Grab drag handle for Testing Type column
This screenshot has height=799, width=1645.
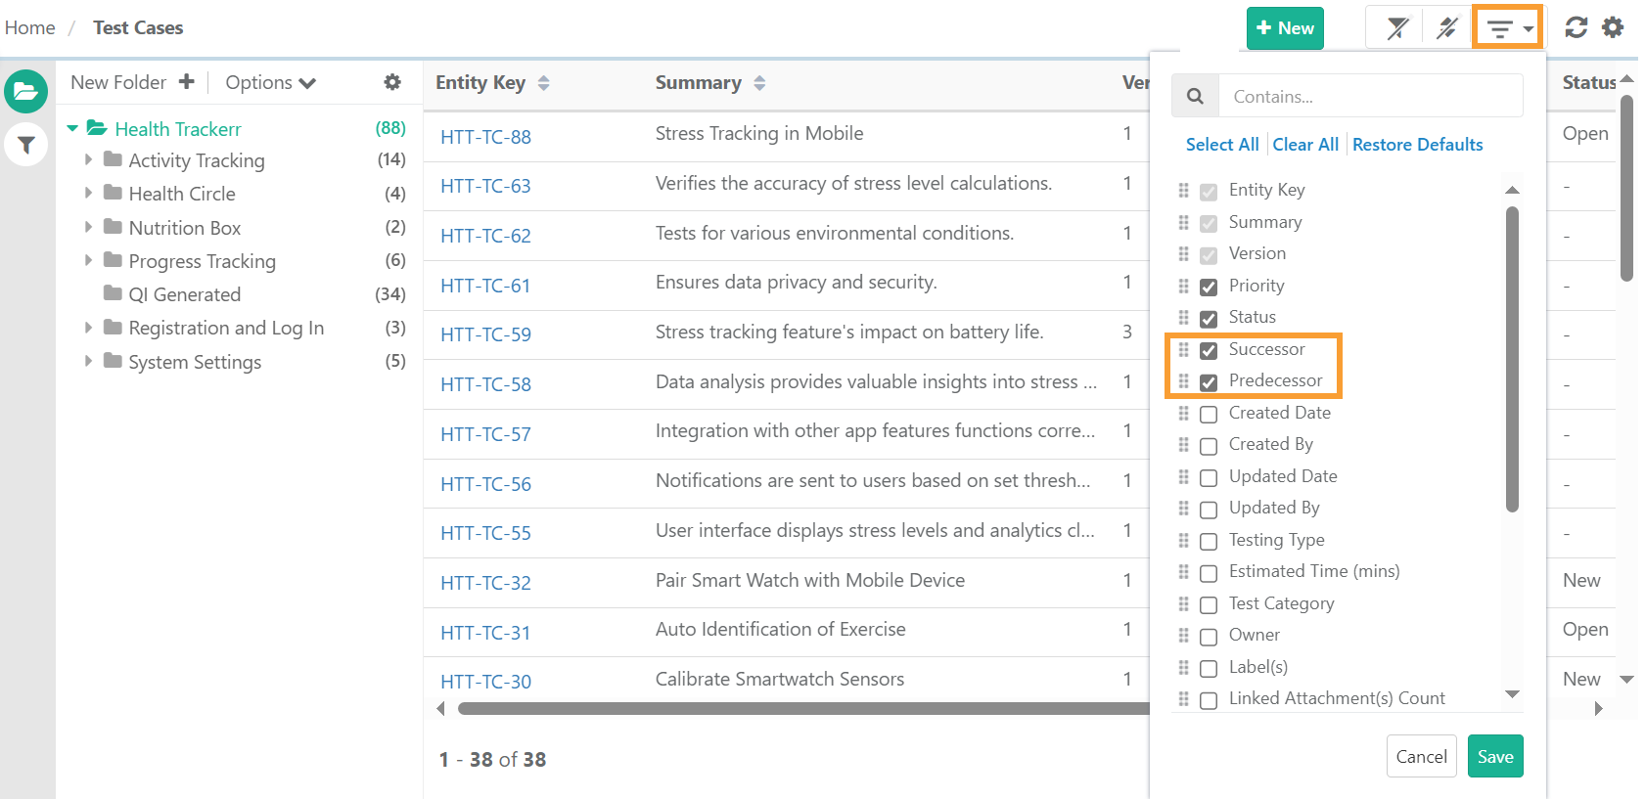(1183, 540)
